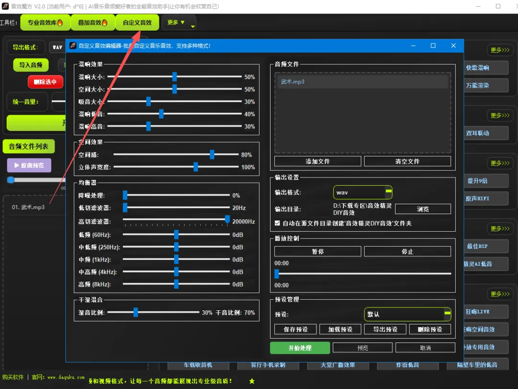Select the 最佳DSP effect
This screenshot has width=518, height=389.
click(x=486, y=246)
